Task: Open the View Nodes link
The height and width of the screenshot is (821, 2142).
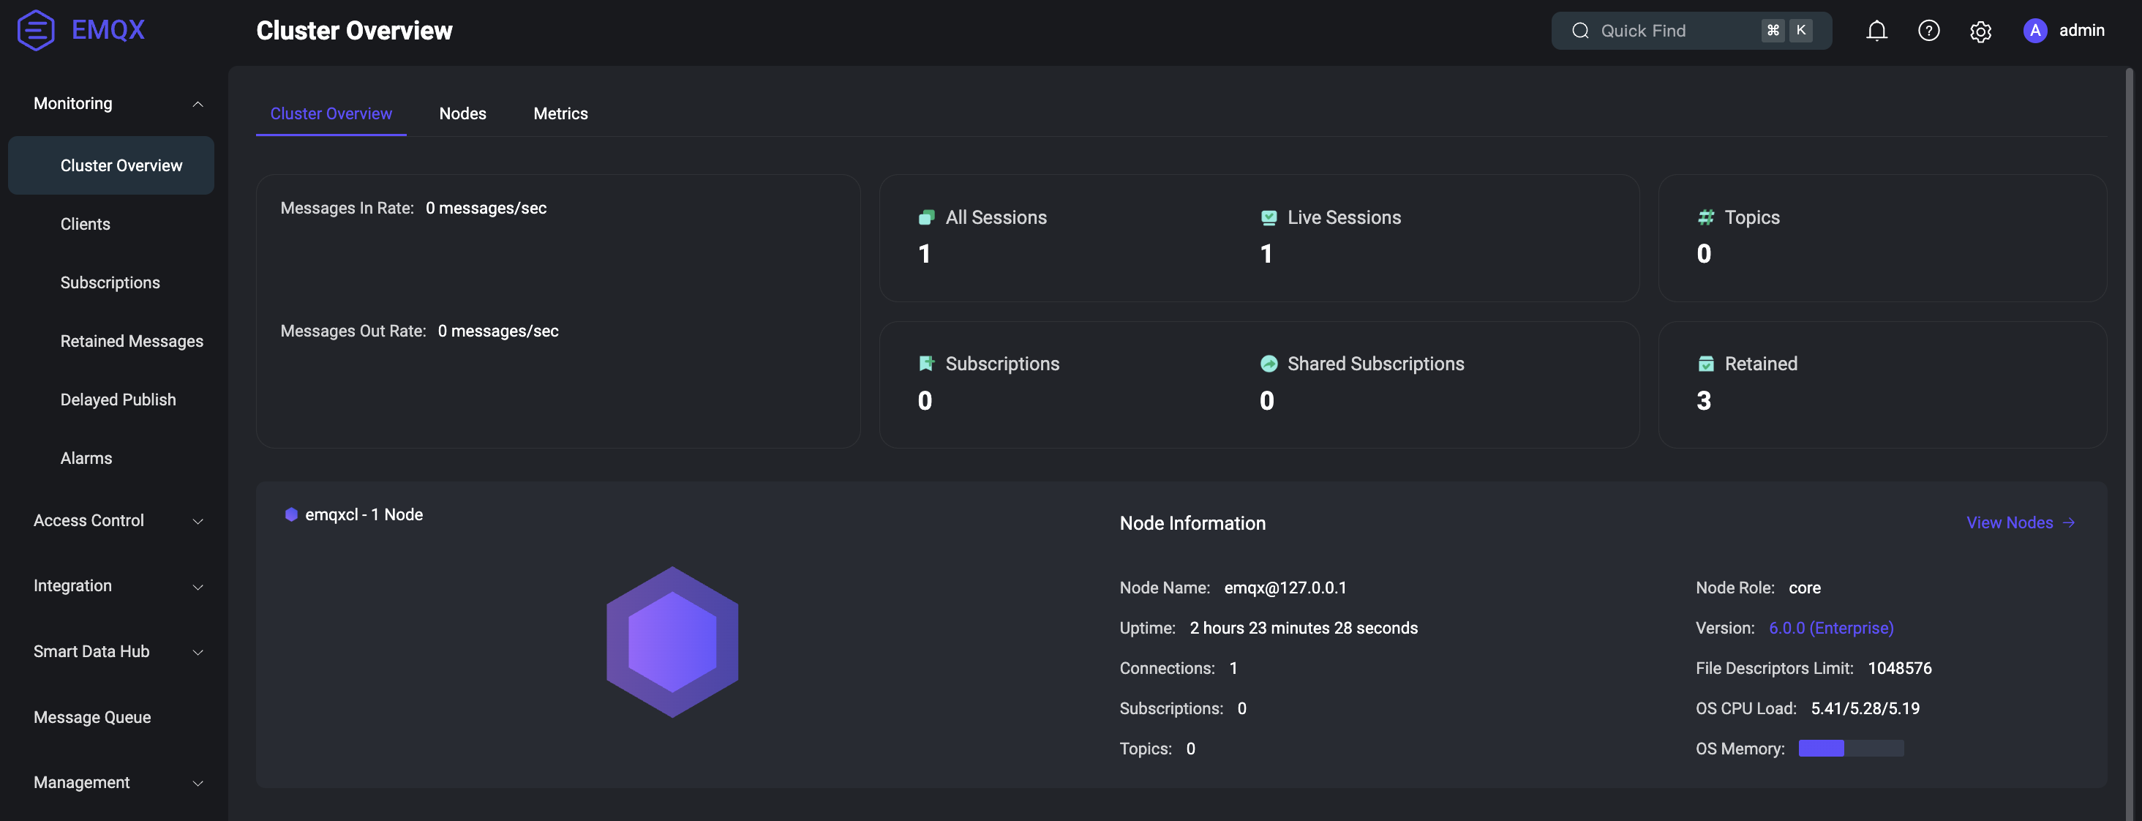Action: (x=2019, y=522)
